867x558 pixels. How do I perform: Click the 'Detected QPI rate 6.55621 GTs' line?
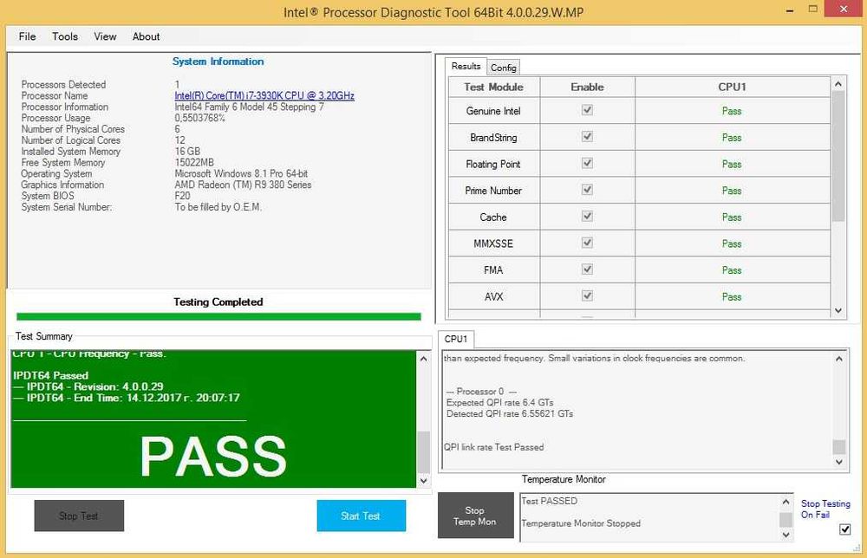510,413
